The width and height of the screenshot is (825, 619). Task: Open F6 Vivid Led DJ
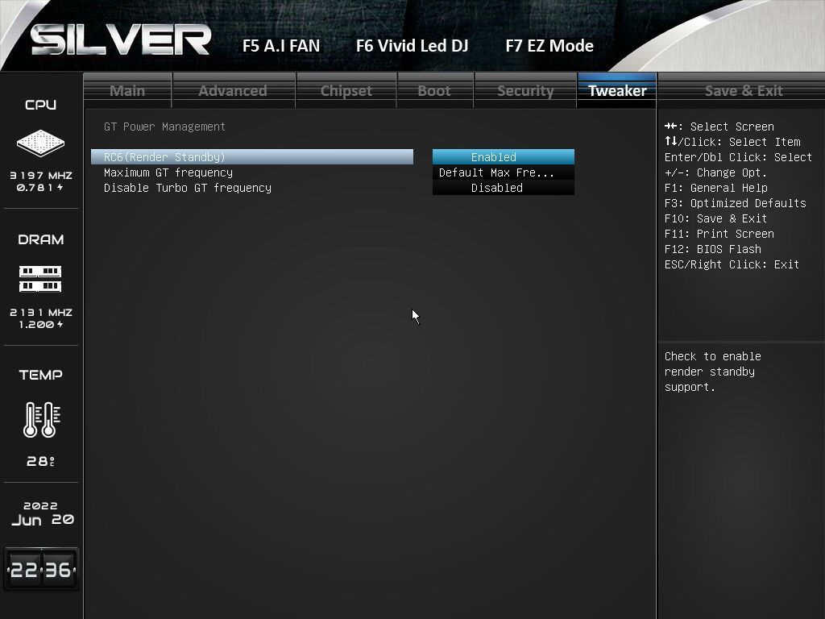click(412, 46)
